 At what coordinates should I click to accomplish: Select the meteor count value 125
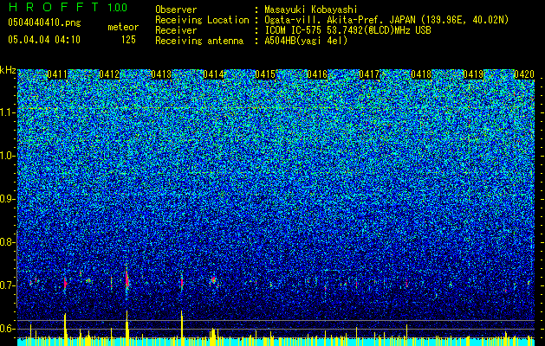pyautogui.click(x=128, y=40)
